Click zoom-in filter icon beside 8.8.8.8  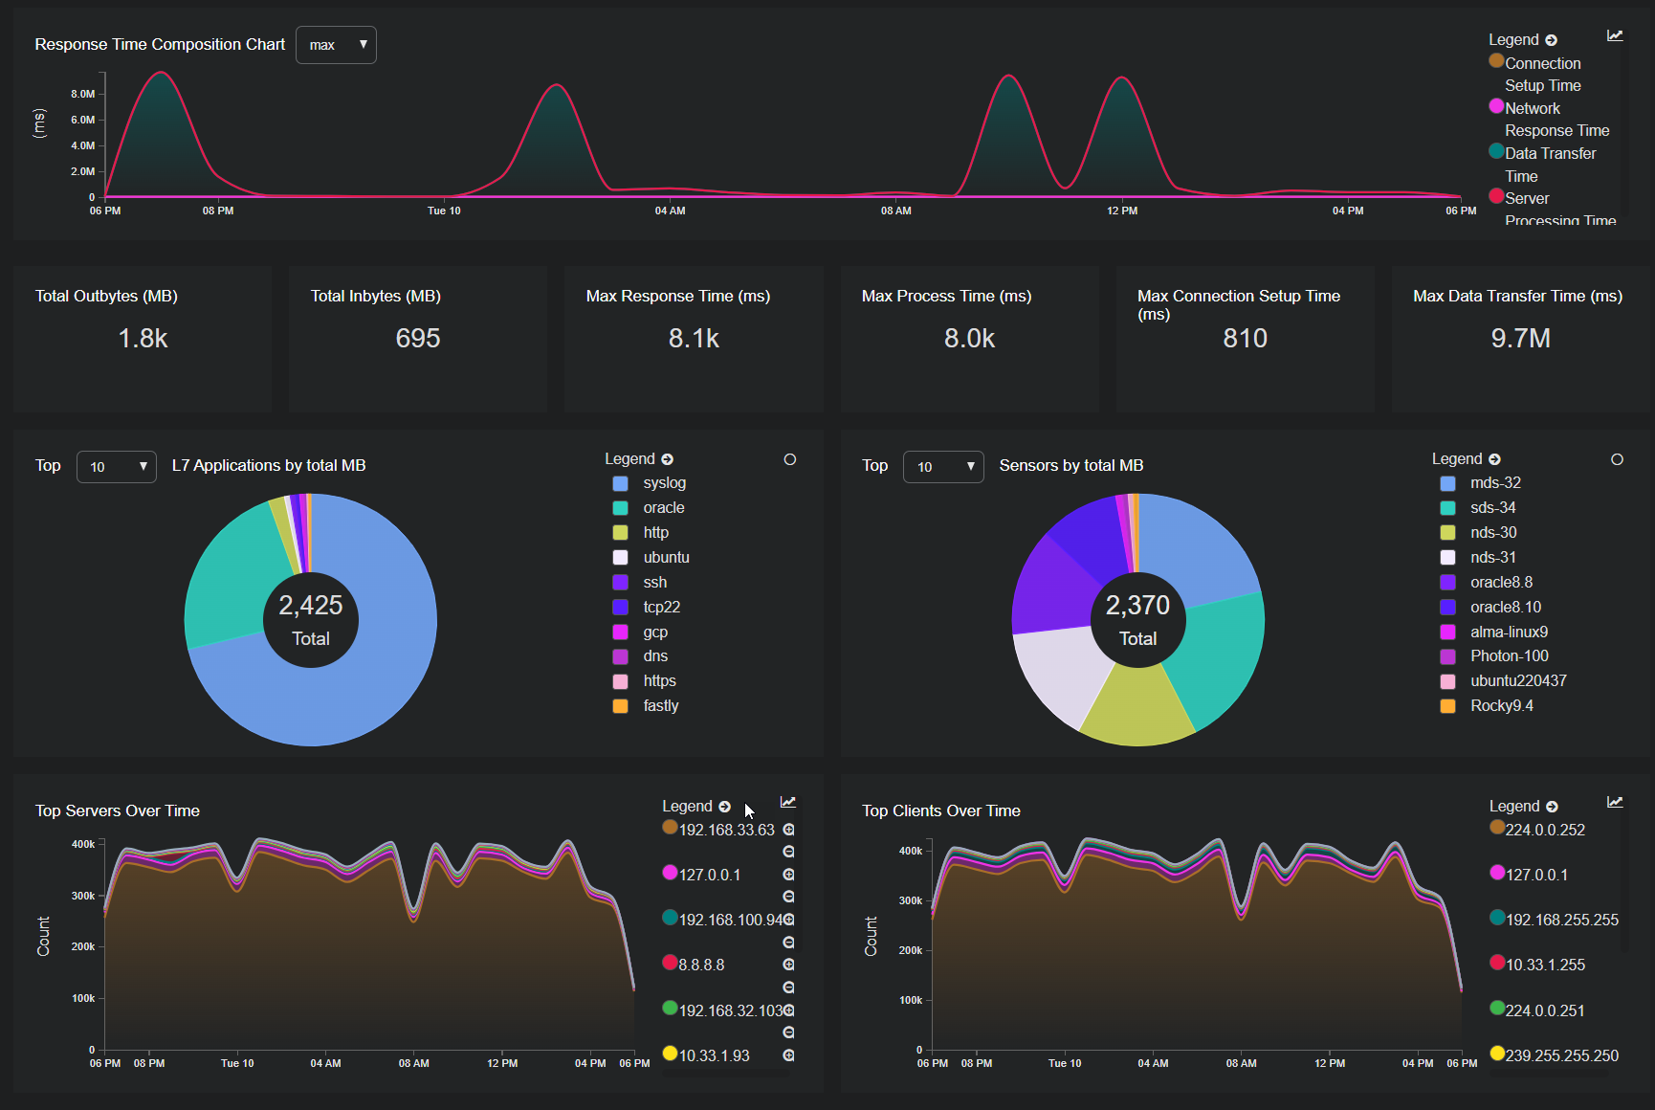pos(788,965)
